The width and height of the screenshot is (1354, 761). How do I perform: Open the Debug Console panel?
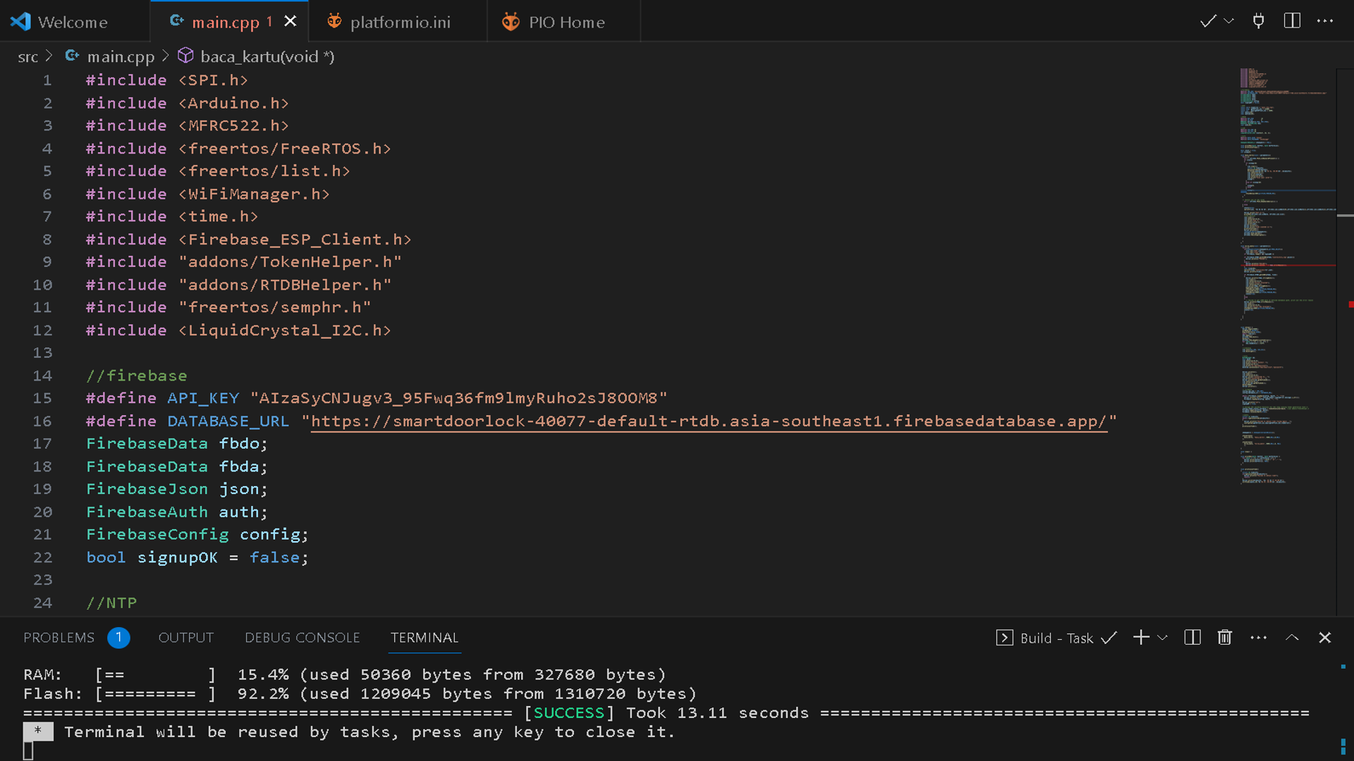click(302, 638)
